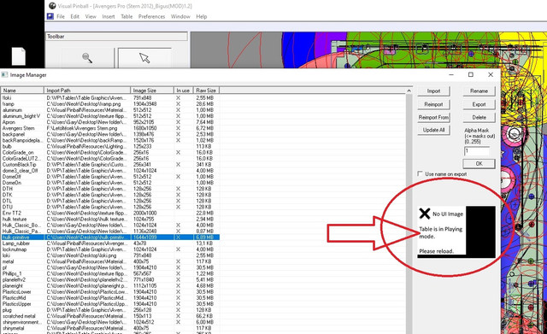Select the planeright image row
547x334 pixels.
110,285
